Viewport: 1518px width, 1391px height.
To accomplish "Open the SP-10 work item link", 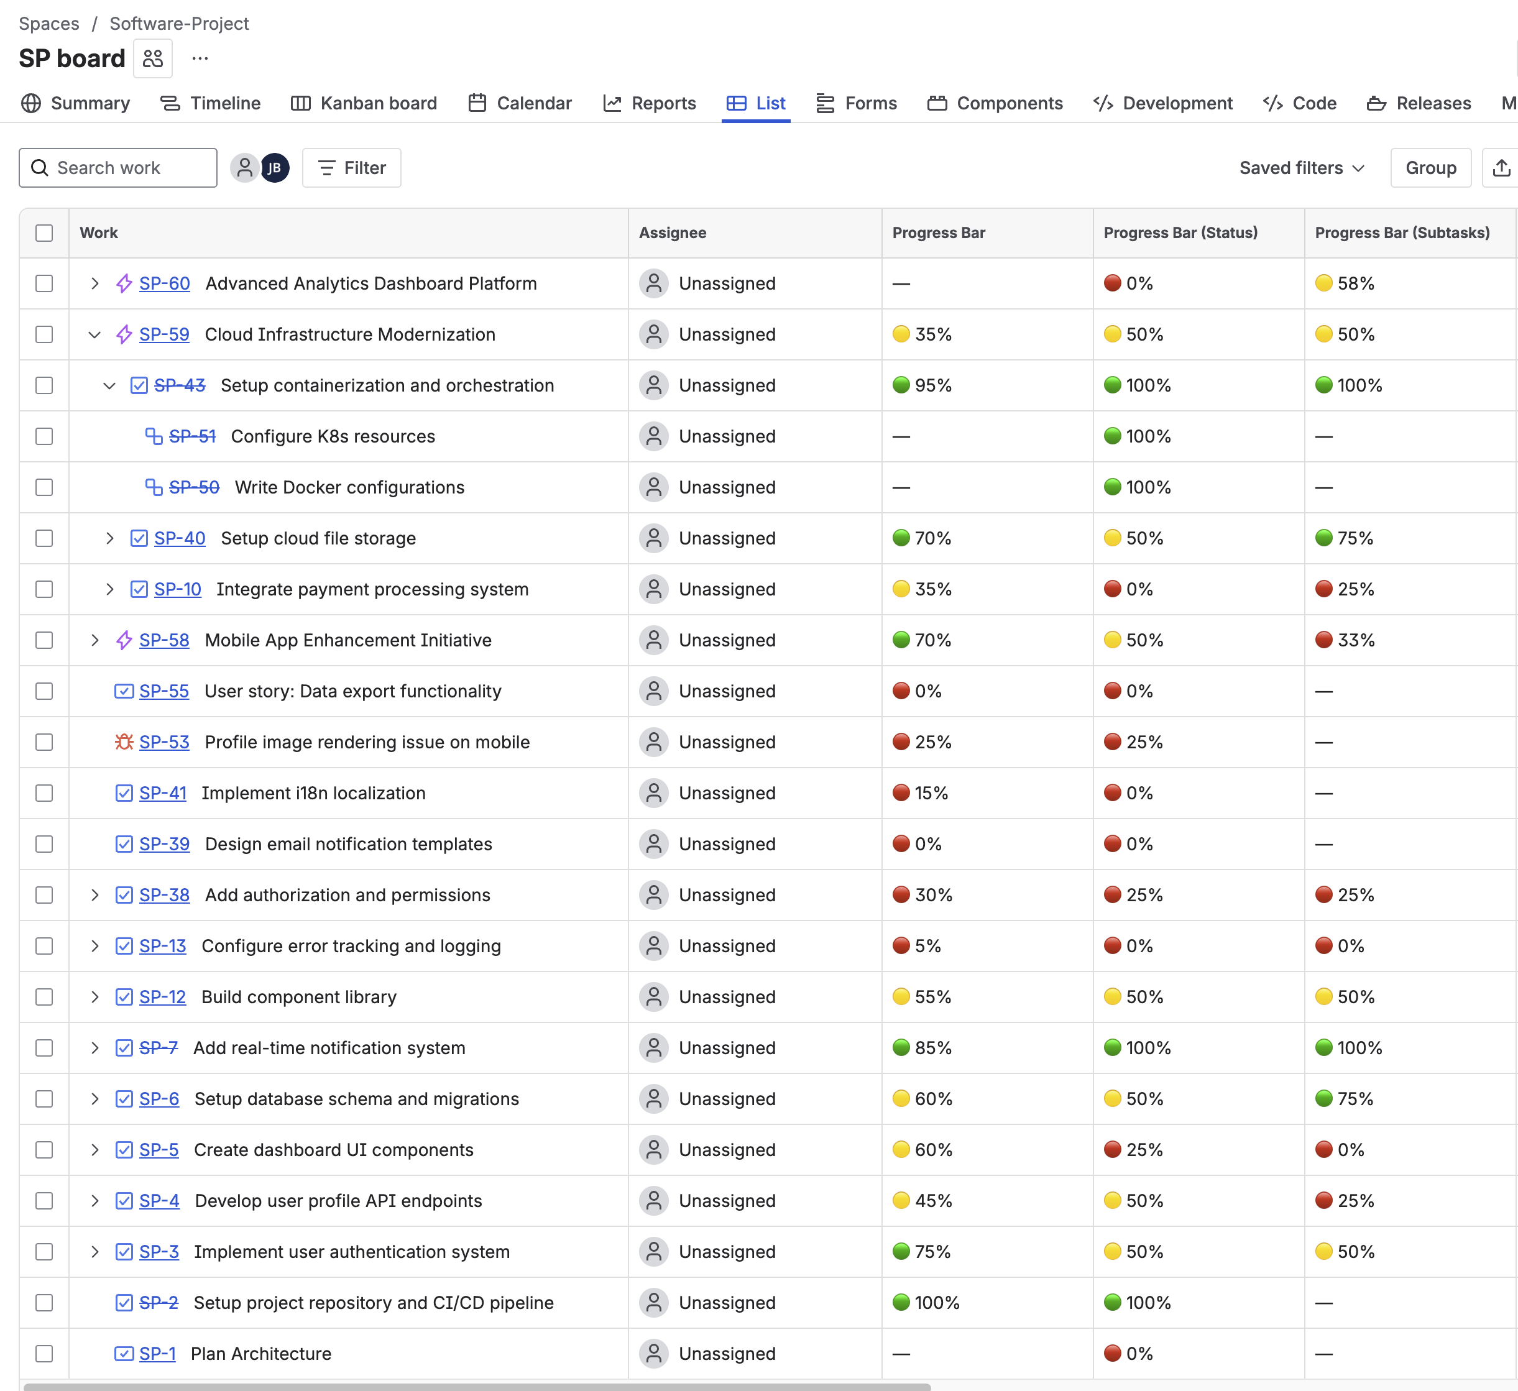I will (x=177, y=589).
